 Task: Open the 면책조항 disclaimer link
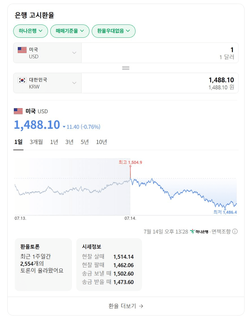(x=221, y=232)
